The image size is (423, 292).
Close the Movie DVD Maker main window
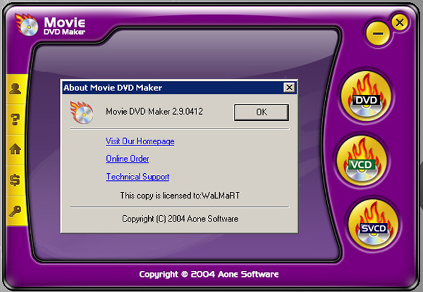400,22
